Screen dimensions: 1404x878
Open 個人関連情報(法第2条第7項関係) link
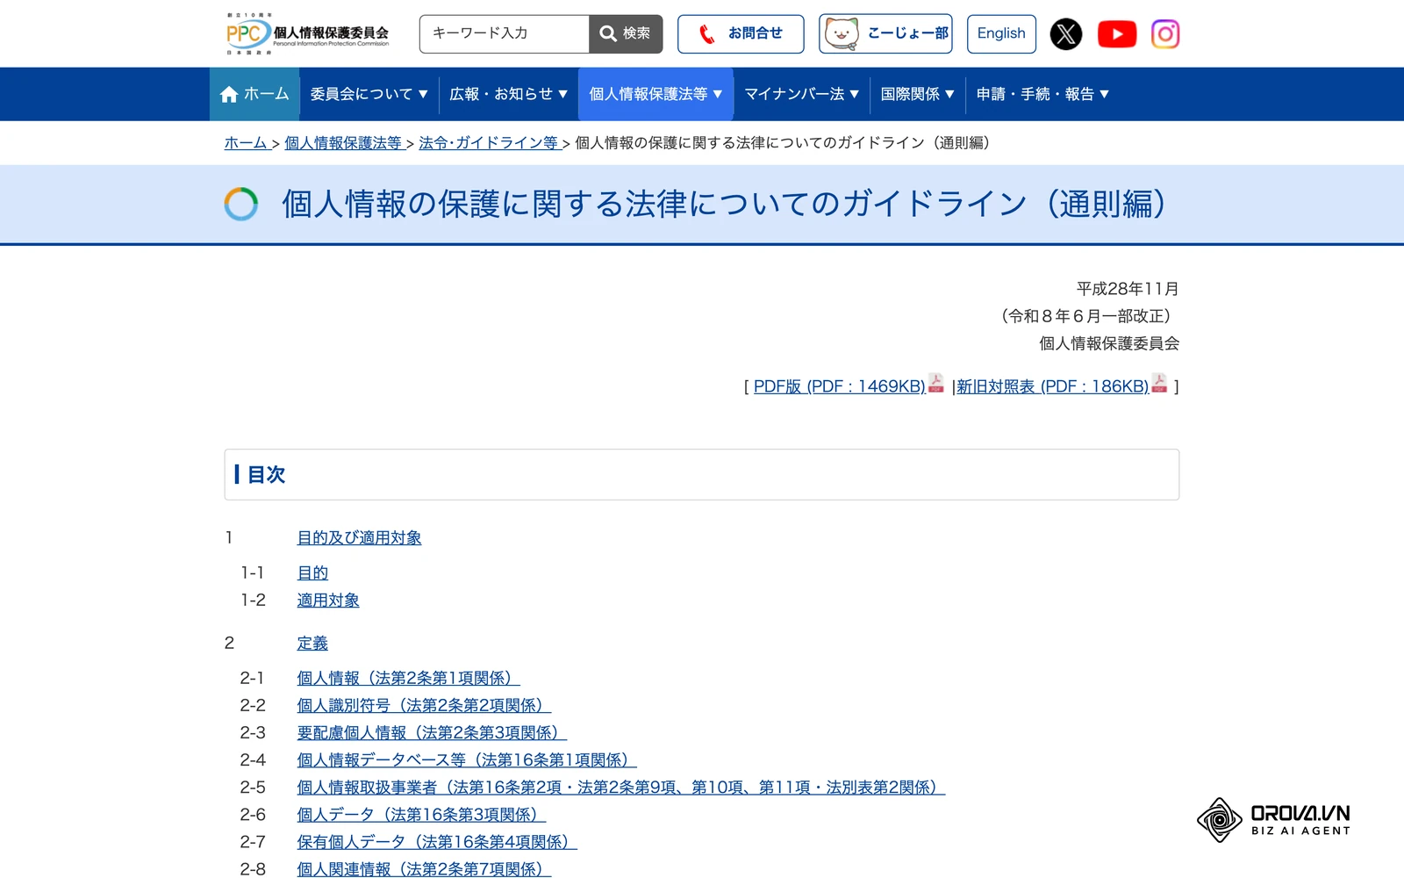(424, 868)
